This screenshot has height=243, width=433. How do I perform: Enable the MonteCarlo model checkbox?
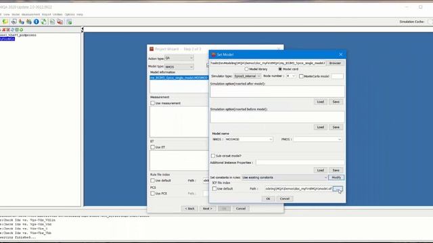[301, 76]
